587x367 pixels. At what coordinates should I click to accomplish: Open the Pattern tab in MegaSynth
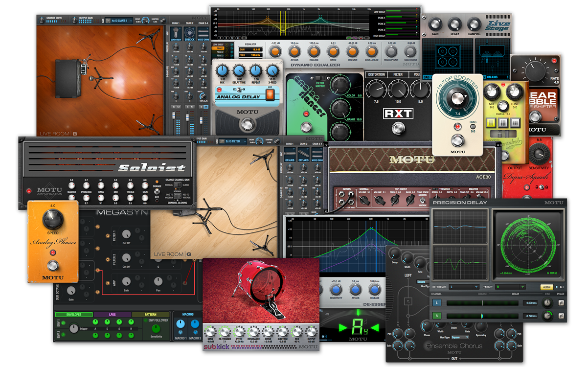[150, 315]
